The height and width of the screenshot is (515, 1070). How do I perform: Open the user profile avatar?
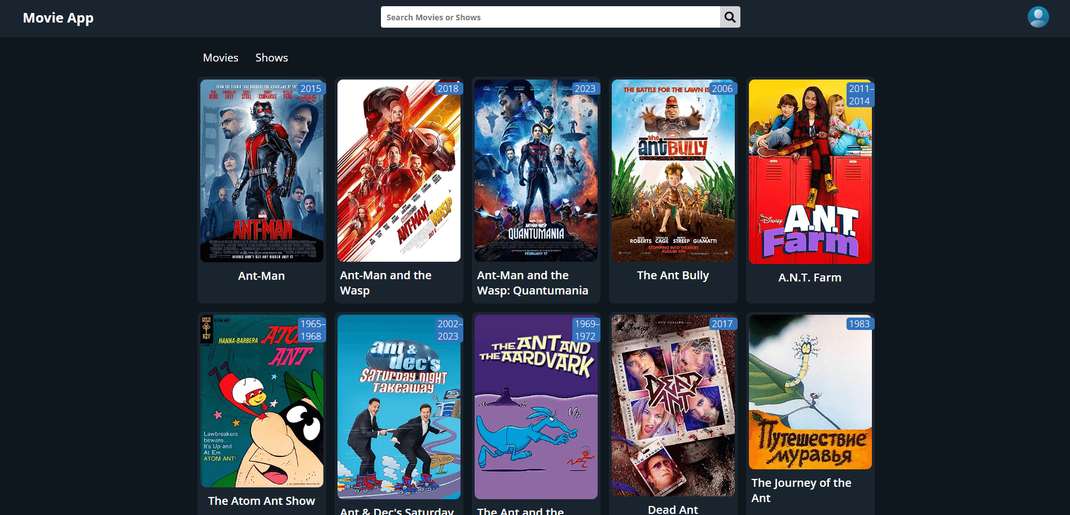[1038, 17]
